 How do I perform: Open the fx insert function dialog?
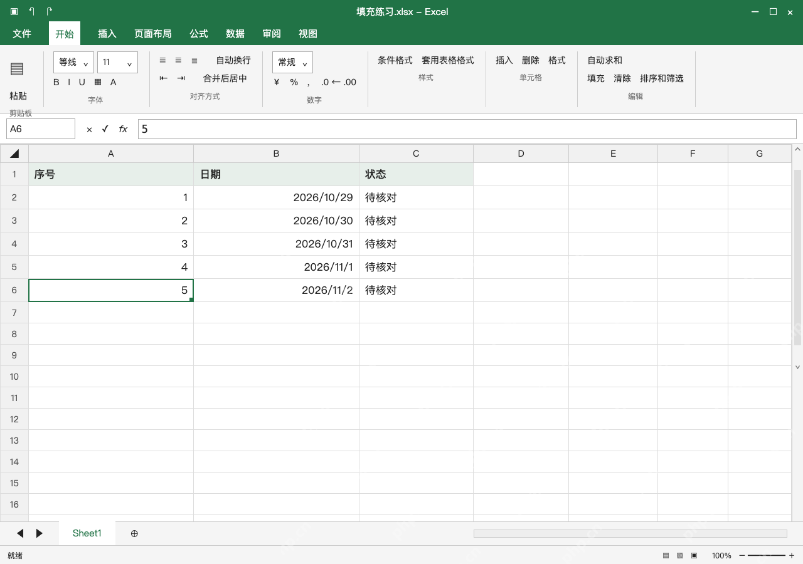(x=123, y=129)
